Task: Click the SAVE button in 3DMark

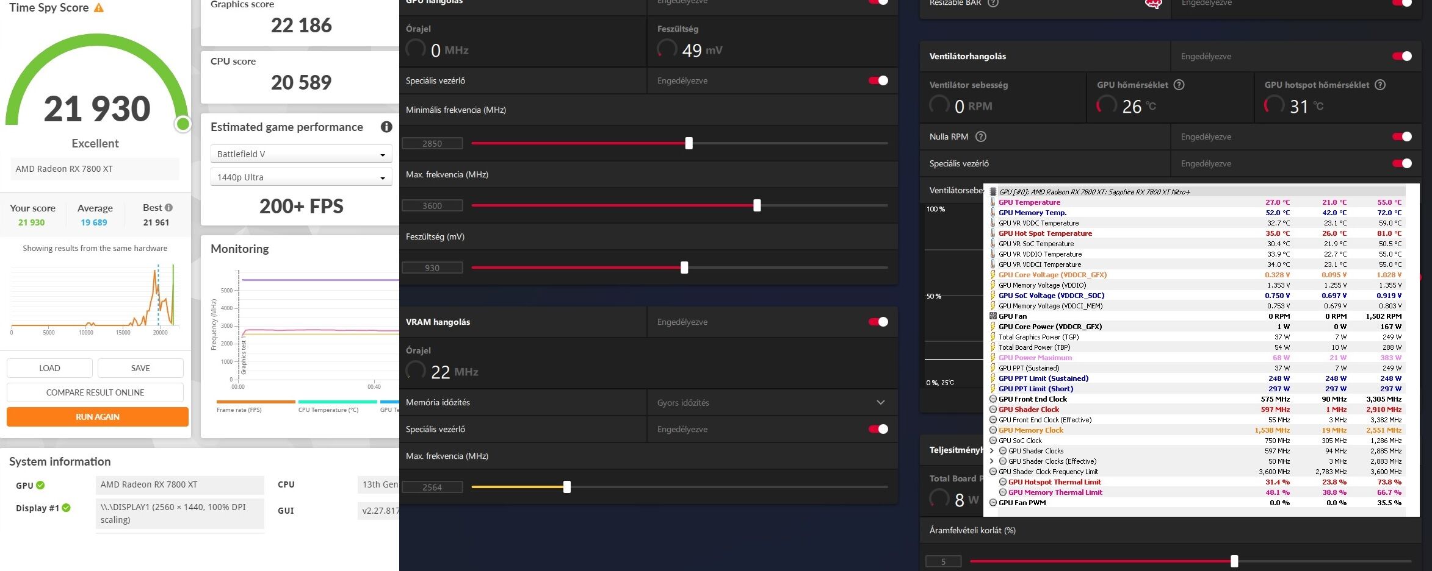Action: tap(140, 368)
